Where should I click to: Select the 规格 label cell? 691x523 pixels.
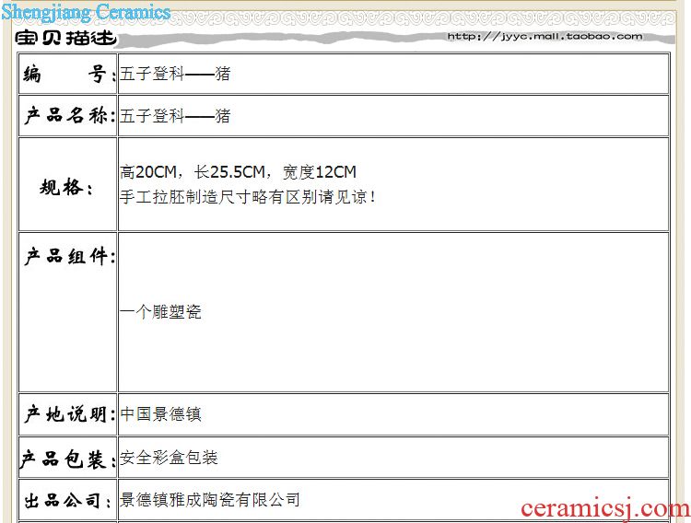[x=67, y=188]
